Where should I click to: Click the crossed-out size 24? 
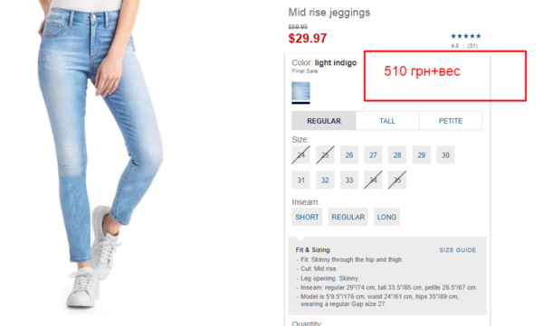point(301,155)
